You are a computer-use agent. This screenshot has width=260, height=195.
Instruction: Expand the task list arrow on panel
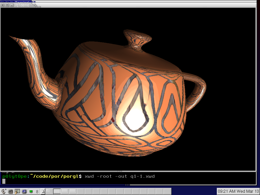click(x=43, y=191)
